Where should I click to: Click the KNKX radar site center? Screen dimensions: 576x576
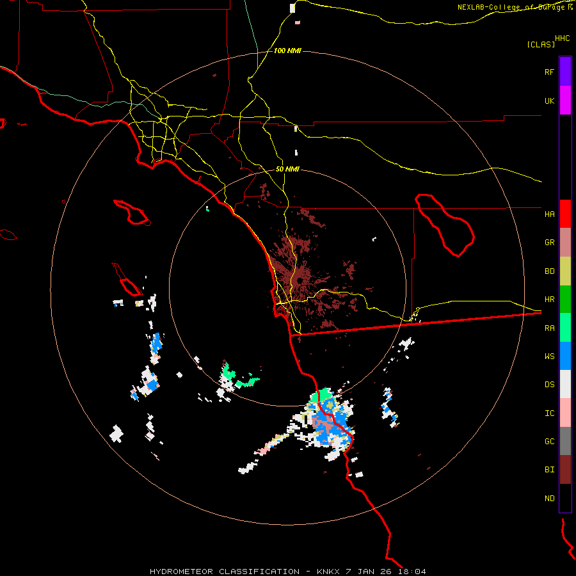(x=300, y=281)
